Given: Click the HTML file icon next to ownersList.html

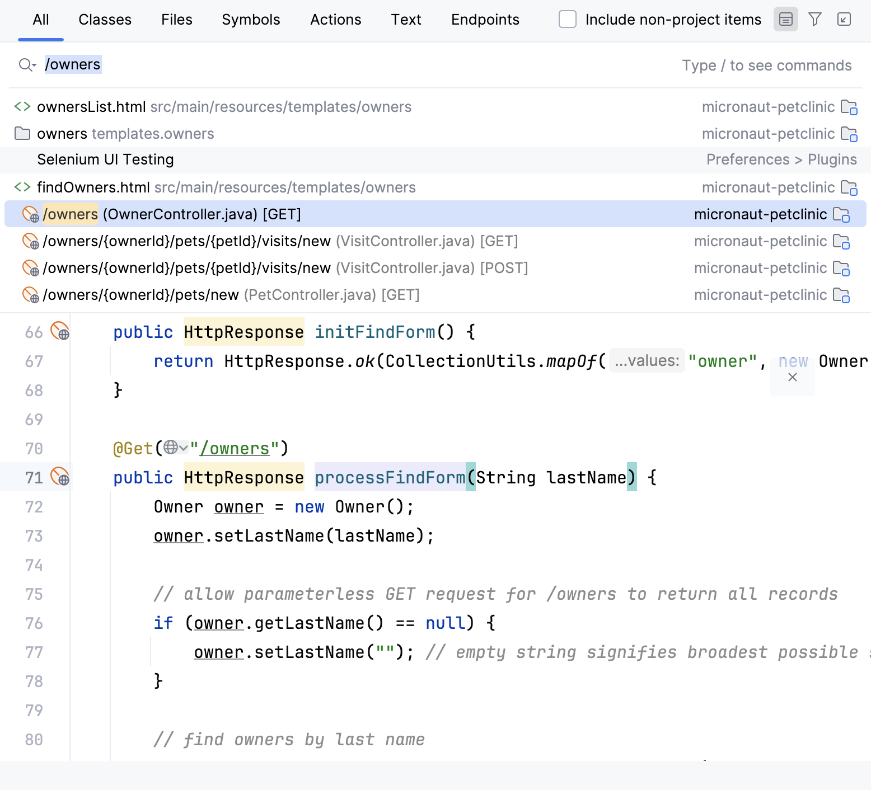Looking at the screenshot, I should [22, 106].
